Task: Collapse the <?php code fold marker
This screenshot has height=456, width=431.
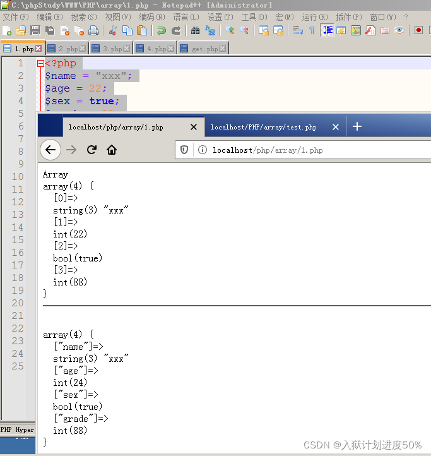Action: point(40,63)
